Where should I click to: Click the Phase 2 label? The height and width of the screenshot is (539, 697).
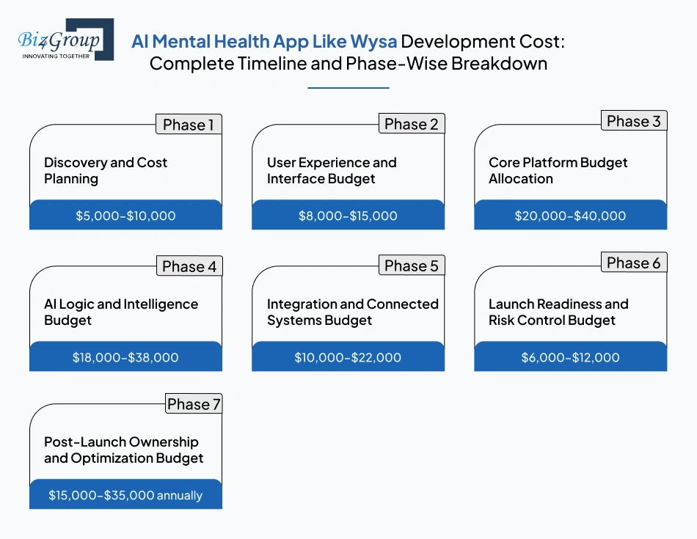point(412,123)
